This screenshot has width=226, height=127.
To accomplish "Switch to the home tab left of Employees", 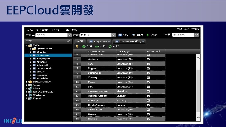I will tap(80, 42).
